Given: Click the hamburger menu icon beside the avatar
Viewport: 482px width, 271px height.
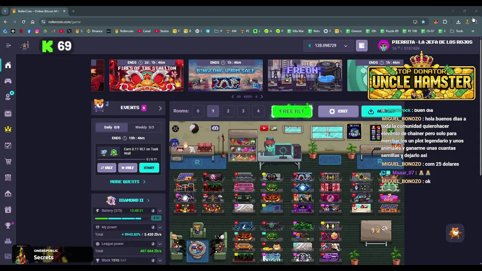Looking at the screenshot, I should 8,46.
